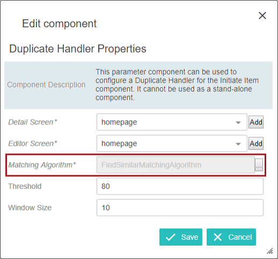Close the Edit component dialog
Image resolution: width=278 pixels, height=259 pixels.
pyautogui.click(x=262, y=16)
